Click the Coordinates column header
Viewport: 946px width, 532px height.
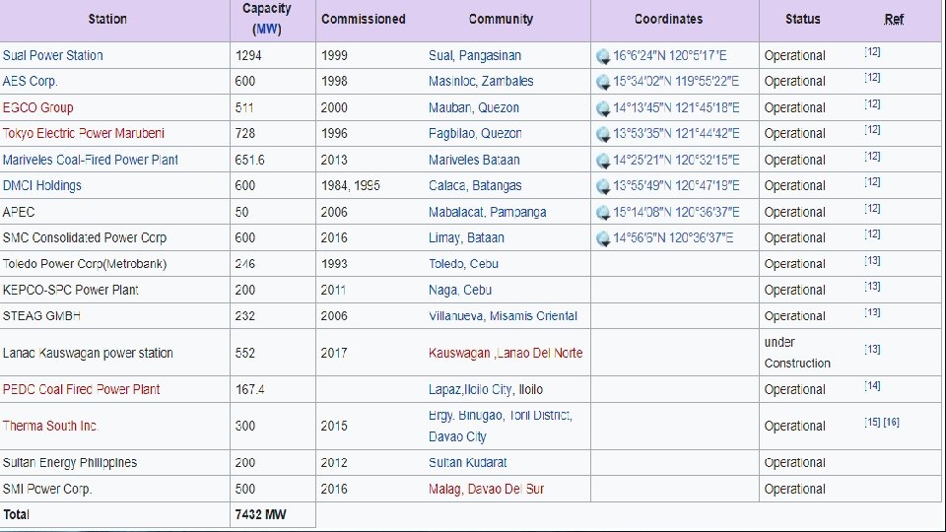(x=668, y=20)
